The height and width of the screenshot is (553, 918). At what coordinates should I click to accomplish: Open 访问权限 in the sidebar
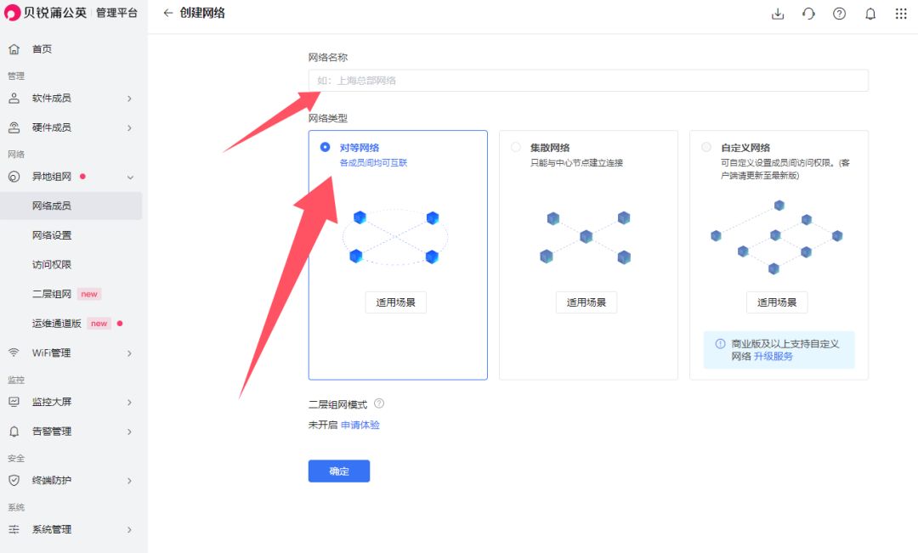coord(52,264)
